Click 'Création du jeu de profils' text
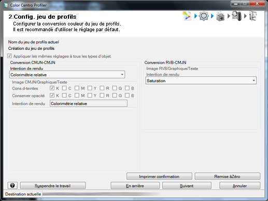 pyautogui.click(x=31, y=48)
